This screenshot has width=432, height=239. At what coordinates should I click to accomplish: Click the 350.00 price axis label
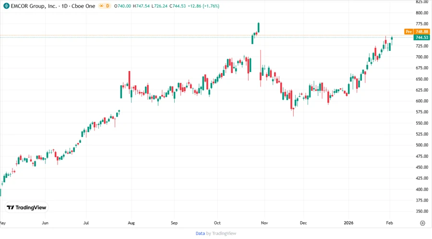422,212
